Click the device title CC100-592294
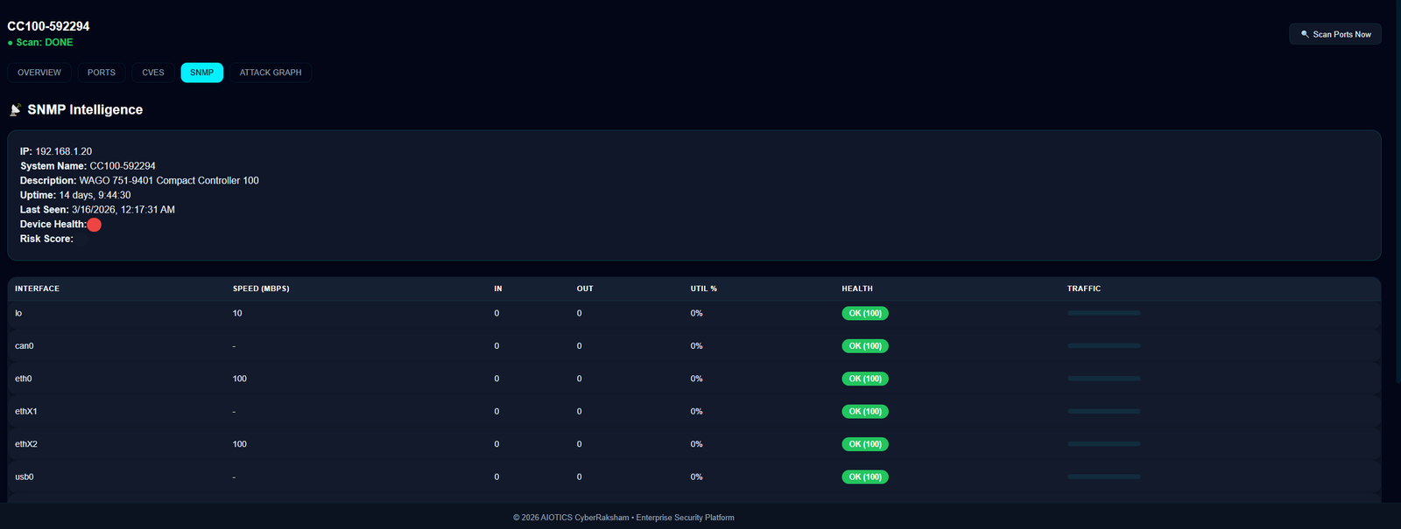Viewport: 1401px width, 529px height. coord(48,26)
